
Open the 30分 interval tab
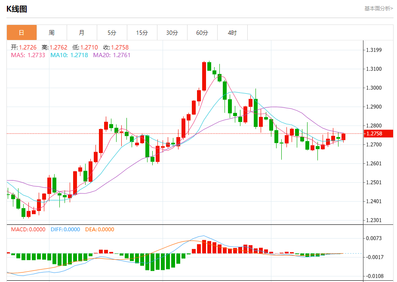click(172, 32)
